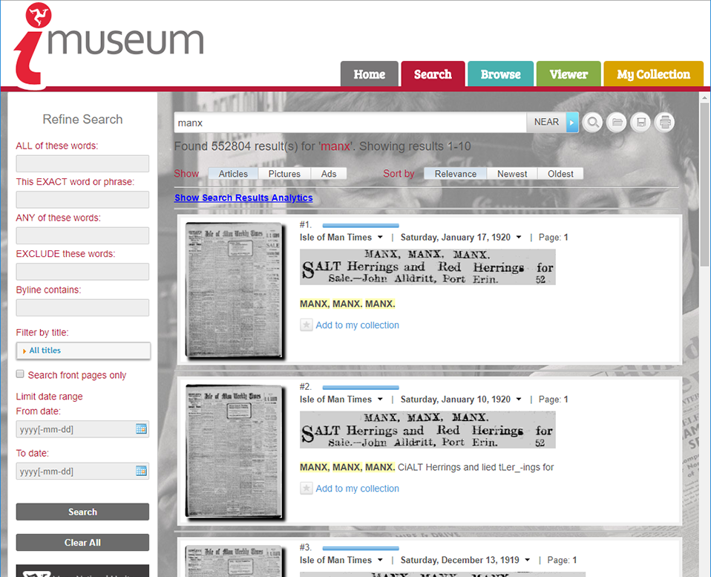Click the star icon on result #1
711x577 pixels.
(307, 325)
